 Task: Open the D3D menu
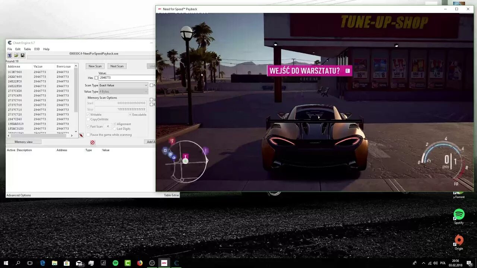click(x=37, y=49)
